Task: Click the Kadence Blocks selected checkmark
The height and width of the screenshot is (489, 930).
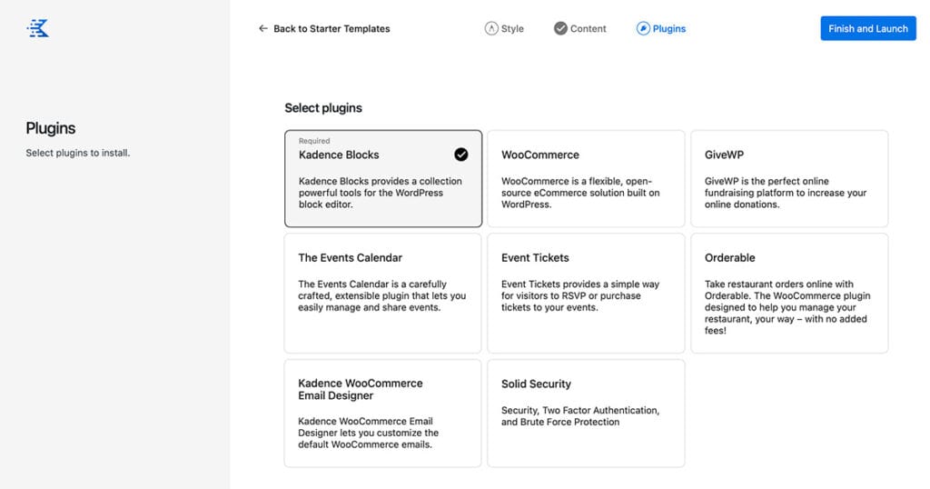Action: coord(460,155)
